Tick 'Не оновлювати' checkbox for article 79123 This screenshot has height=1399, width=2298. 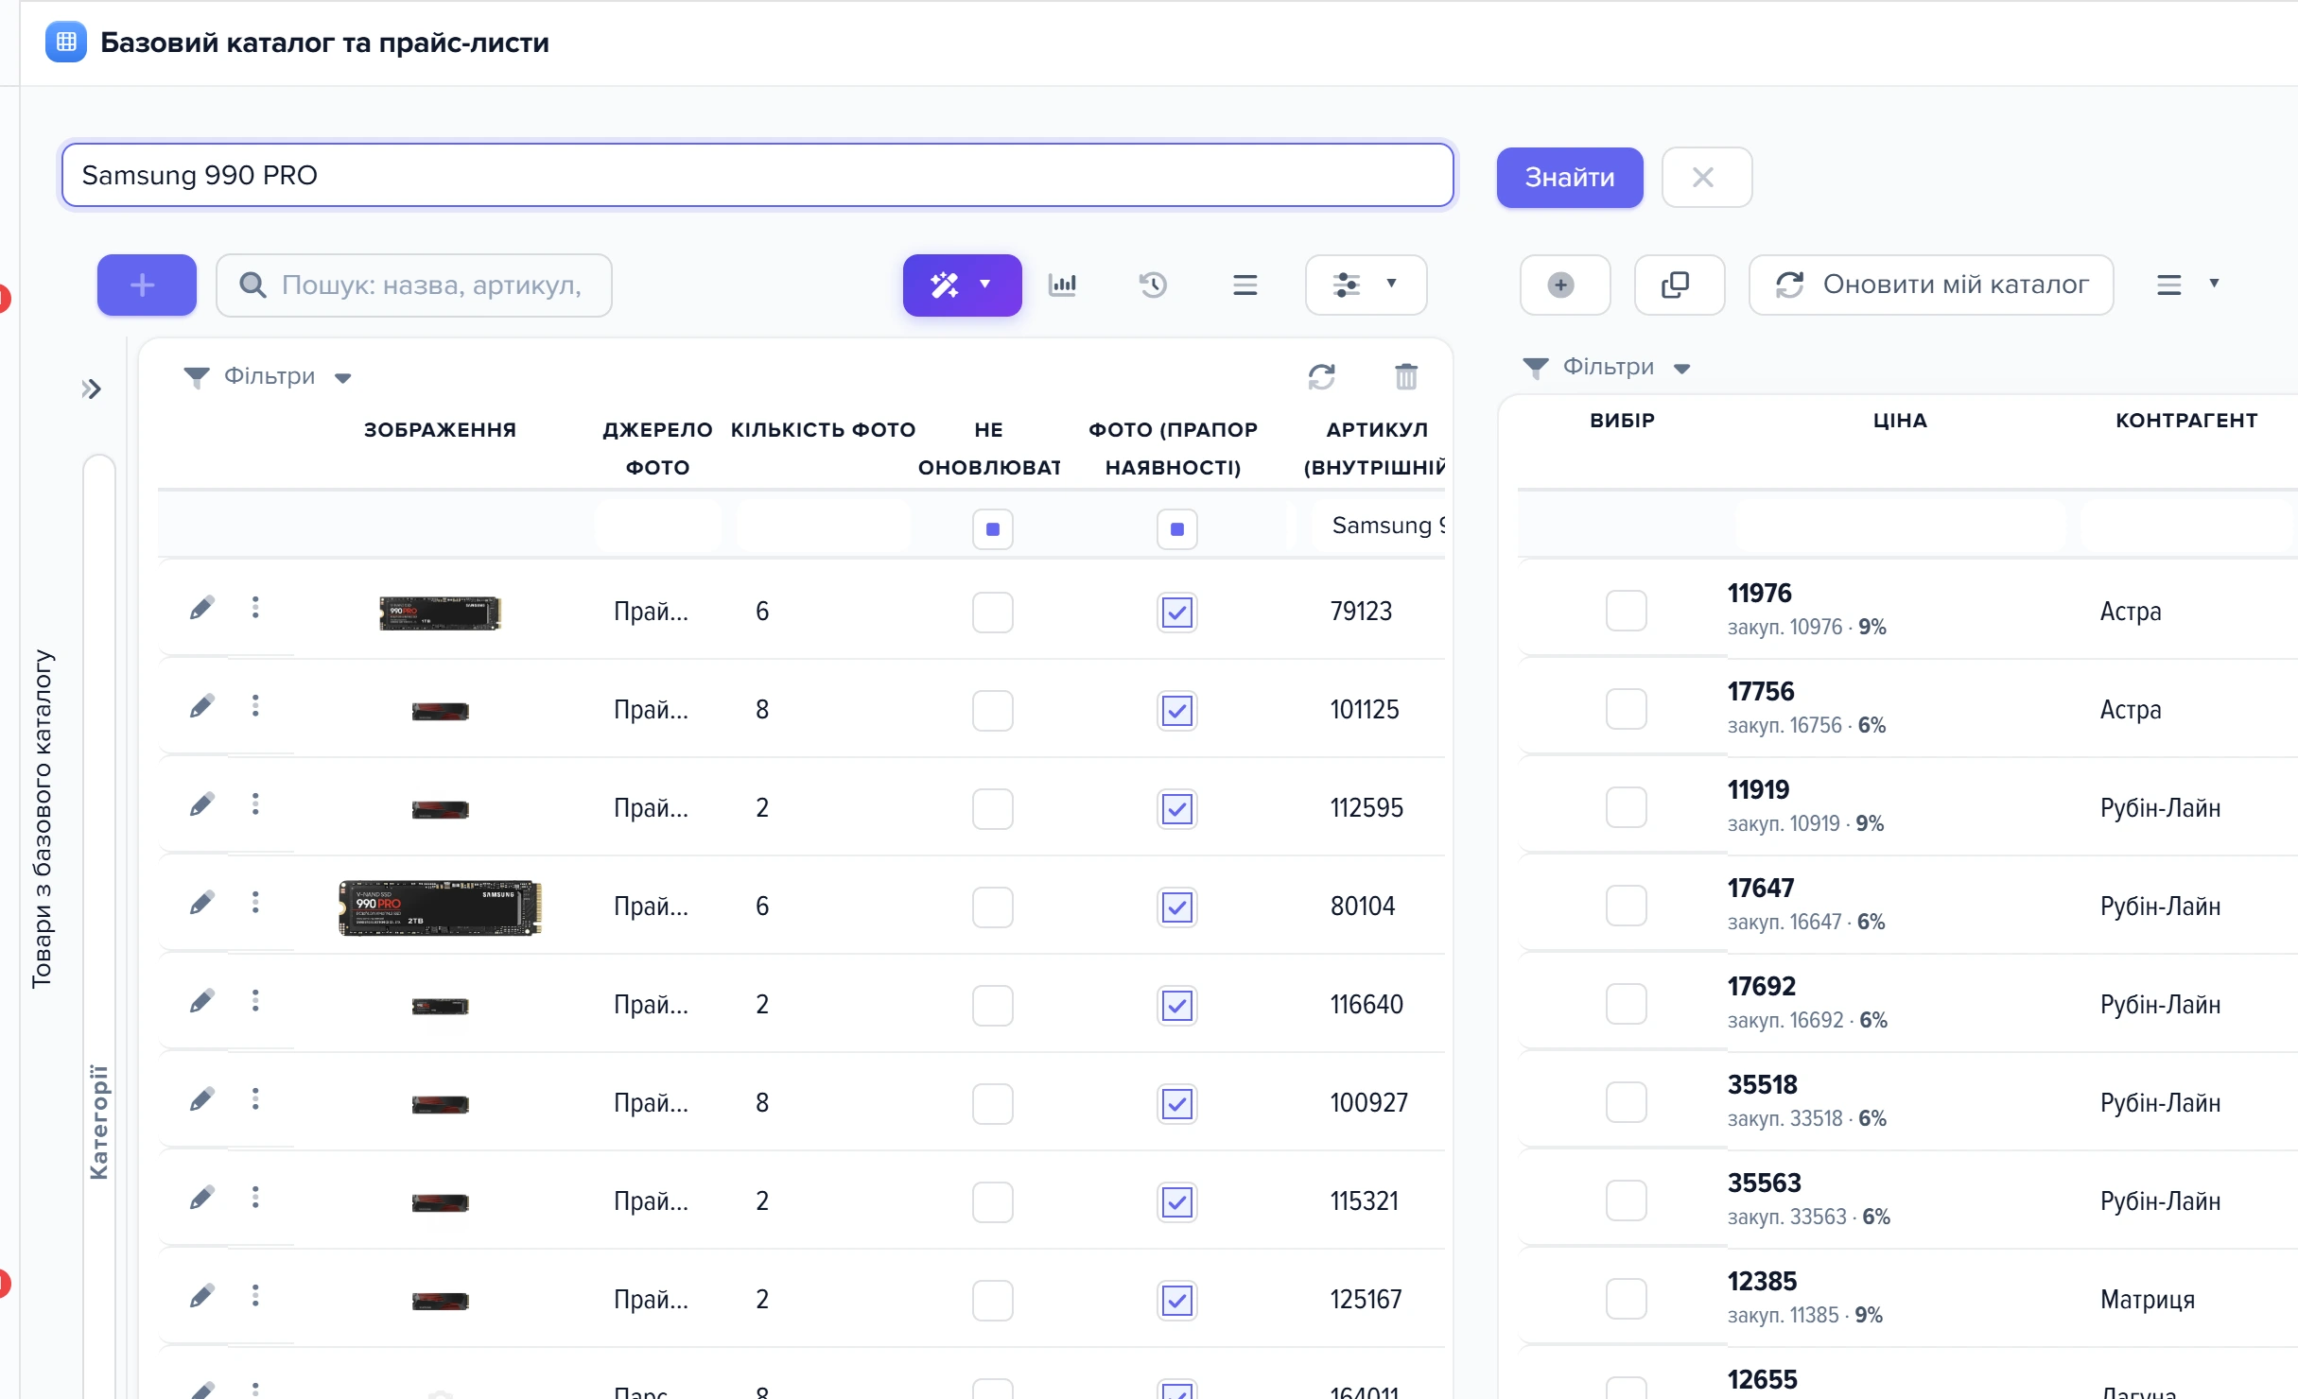click(x=992, y=612)
